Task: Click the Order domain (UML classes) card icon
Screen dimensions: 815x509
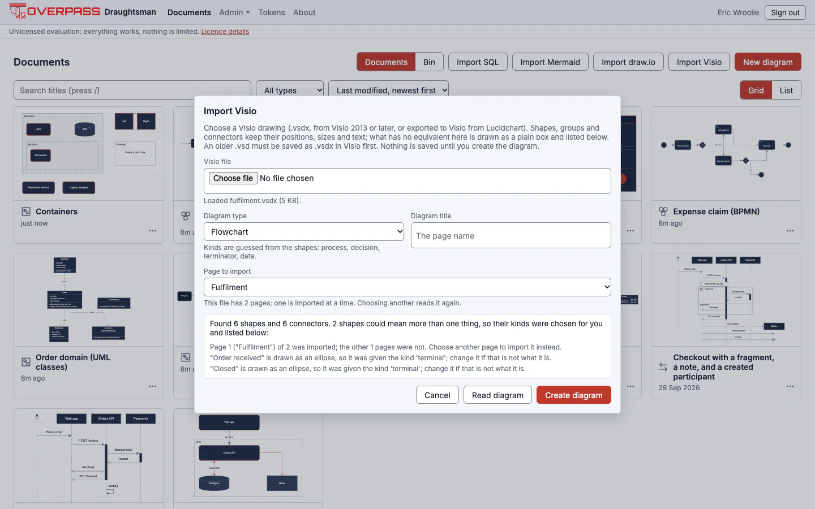Action: click(26, 362)
